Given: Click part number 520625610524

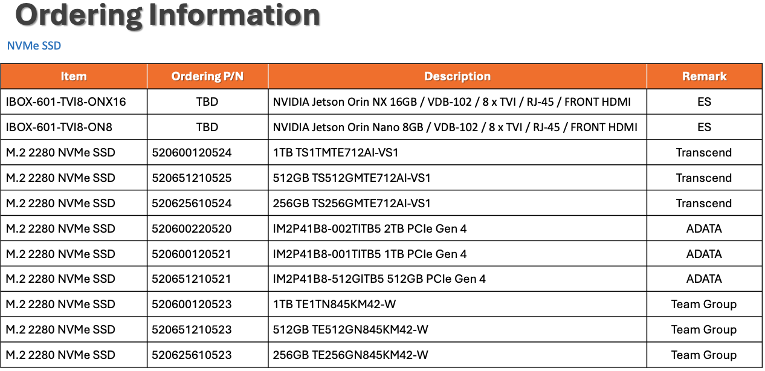Looking at the screenshot, I should click(x=192, y=204).
